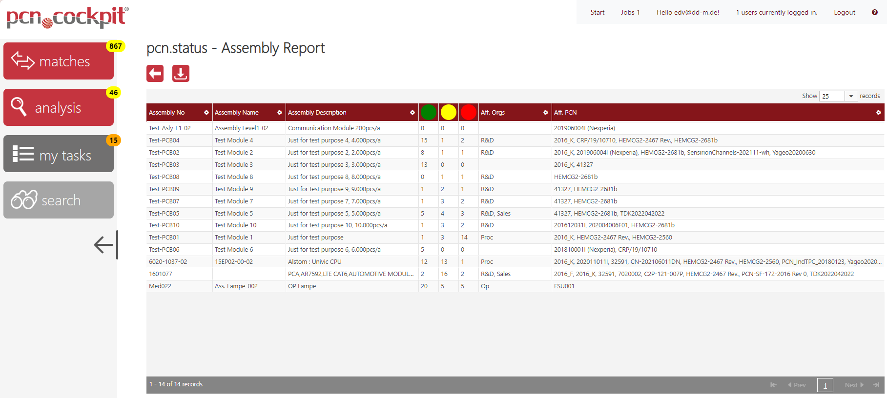The image size is (887, 398).
Task: Click 'Just for test purpose 7, 7.000pcs/a'
Action: pos(334,201)
